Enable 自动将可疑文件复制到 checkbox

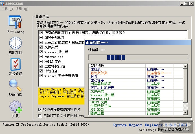[40, 116]
